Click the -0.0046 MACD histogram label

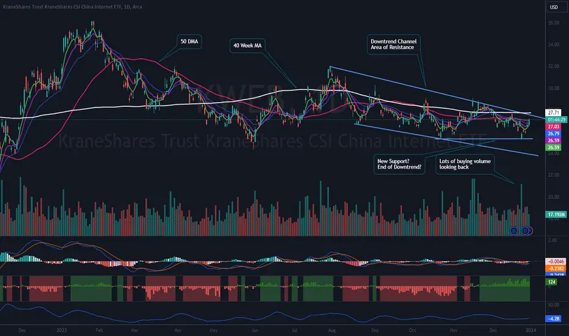click(x=556, y=261)
